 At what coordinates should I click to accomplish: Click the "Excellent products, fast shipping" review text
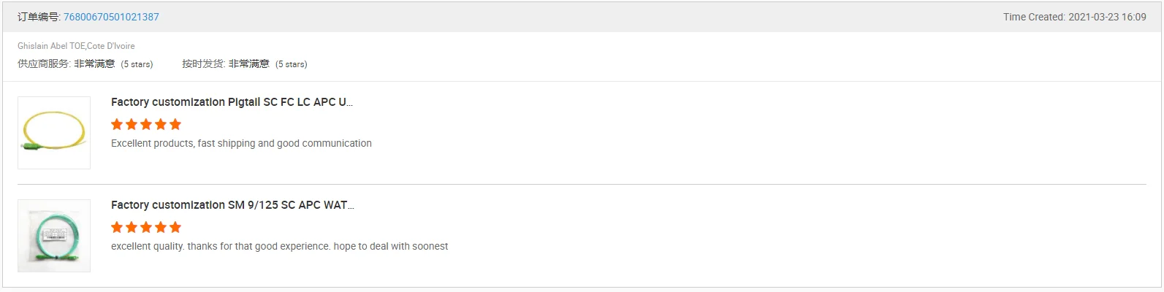point(241,144)
